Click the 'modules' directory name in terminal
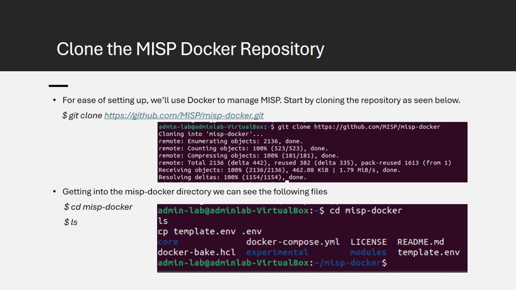Image resolution: width=516 pixels, height=290 pixels. 368,253
